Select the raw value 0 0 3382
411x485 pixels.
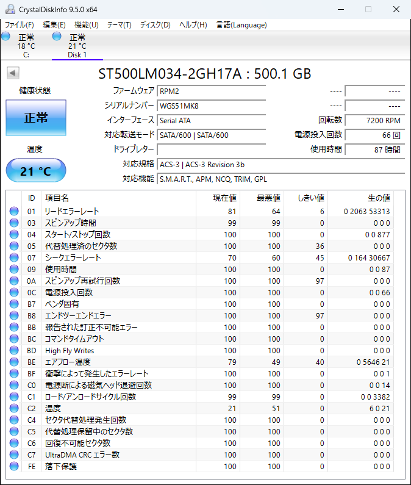point(376,397)
